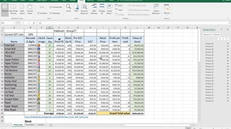The width and height of the screenshot is (231, 129).
Task: Click View Side by Side
Action: click(x=137, y=6)
